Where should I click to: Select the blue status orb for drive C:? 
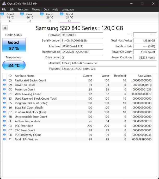[x=2, y=14]
